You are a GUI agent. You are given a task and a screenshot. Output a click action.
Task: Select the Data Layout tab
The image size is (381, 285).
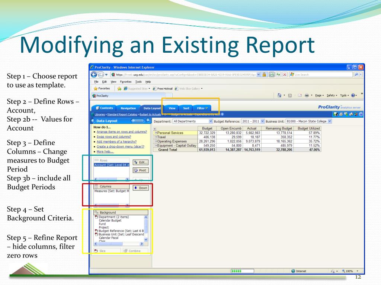[x=152, y=108]
